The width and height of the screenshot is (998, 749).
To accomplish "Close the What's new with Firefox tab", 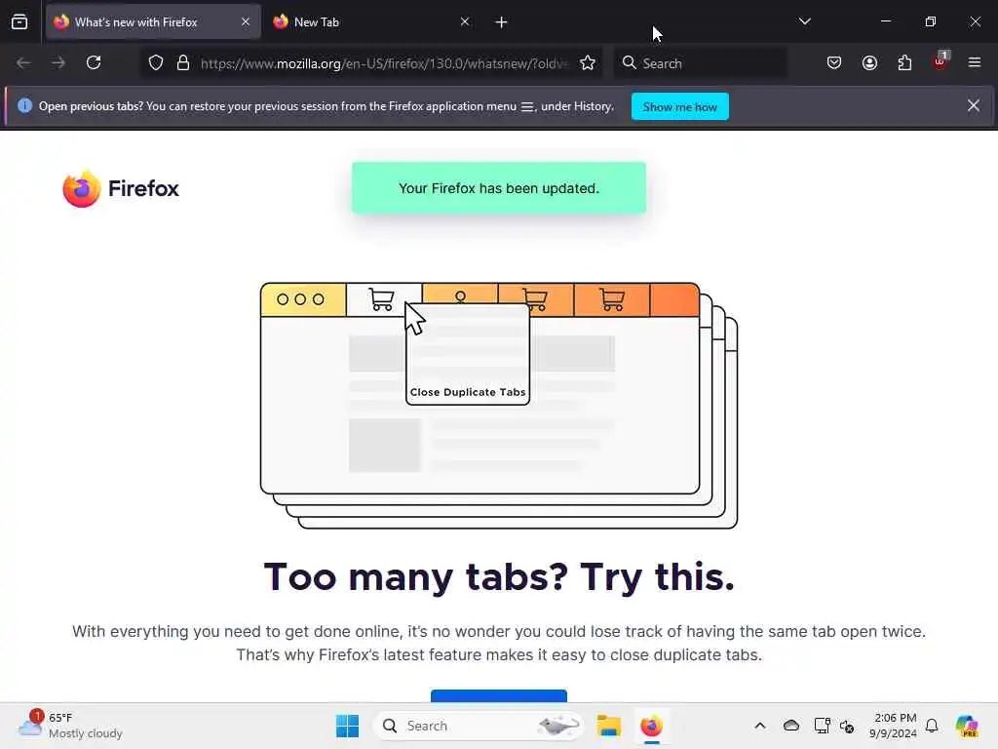I will (x=246, y=22).
